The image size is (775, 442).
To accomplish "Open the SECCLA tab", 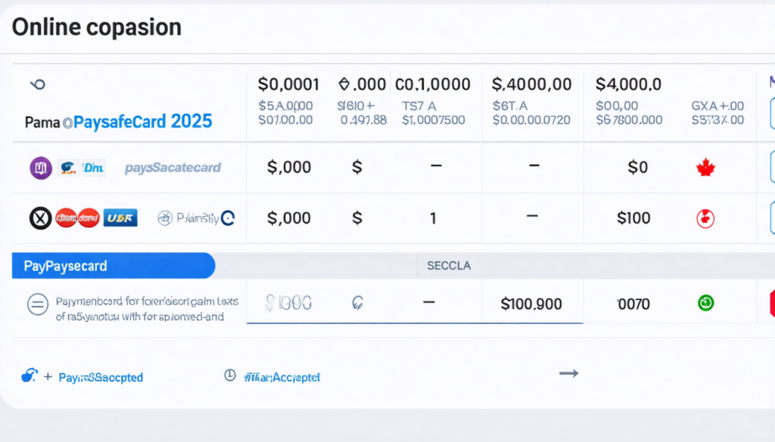I will click(448, 266).
